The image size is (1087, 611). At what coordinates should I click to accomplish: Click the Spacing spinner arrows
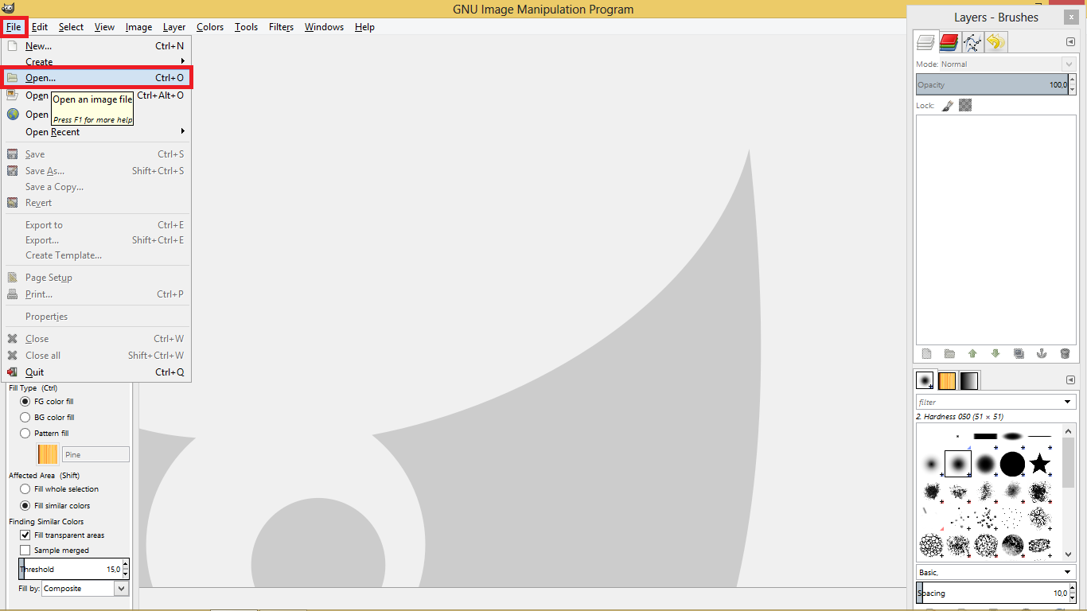[1072, 593]
